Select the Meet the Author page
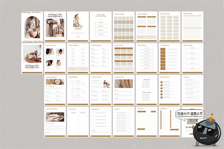 click(x=78, y=27)
